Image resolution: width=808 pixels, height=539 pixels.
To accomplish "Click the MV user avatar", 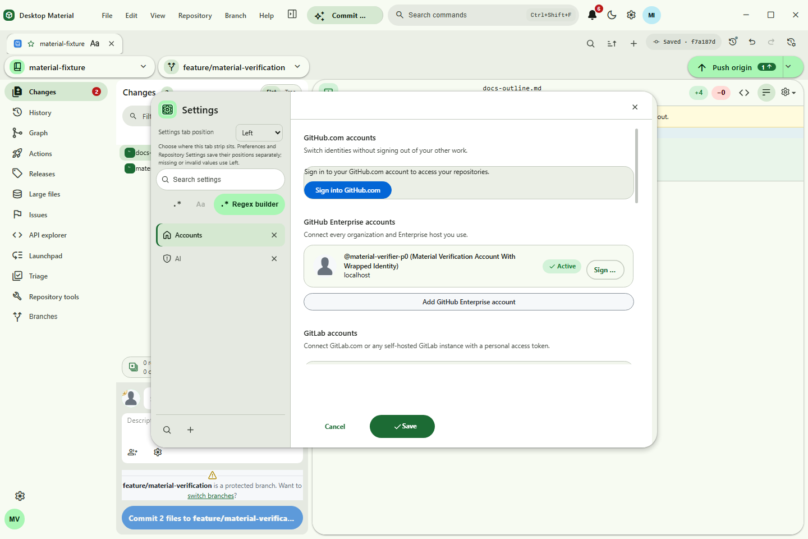I will (15, 519).
